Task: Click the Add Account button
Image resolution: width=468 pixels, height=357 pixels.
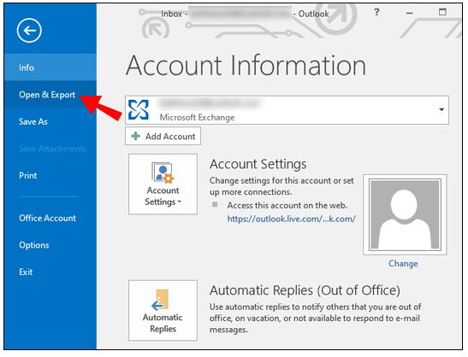Action: 163,136
